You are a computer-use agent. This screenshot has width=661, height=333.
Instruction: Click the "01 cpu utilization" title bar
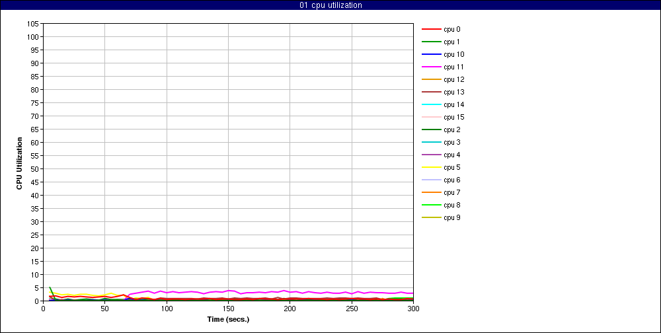[x=330, y=5]
